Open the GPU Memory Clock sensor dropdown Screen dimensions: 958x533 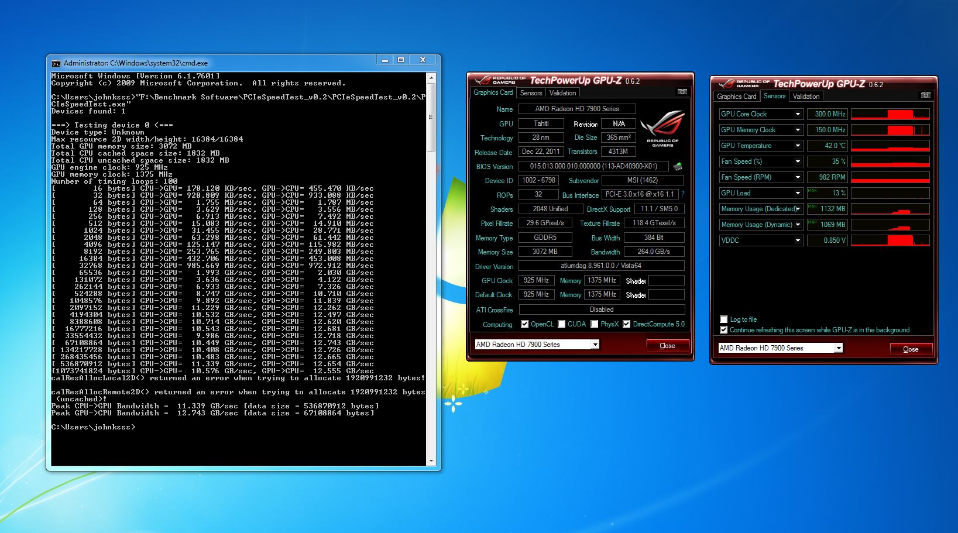pyautogui.click(x=798, y=130)
